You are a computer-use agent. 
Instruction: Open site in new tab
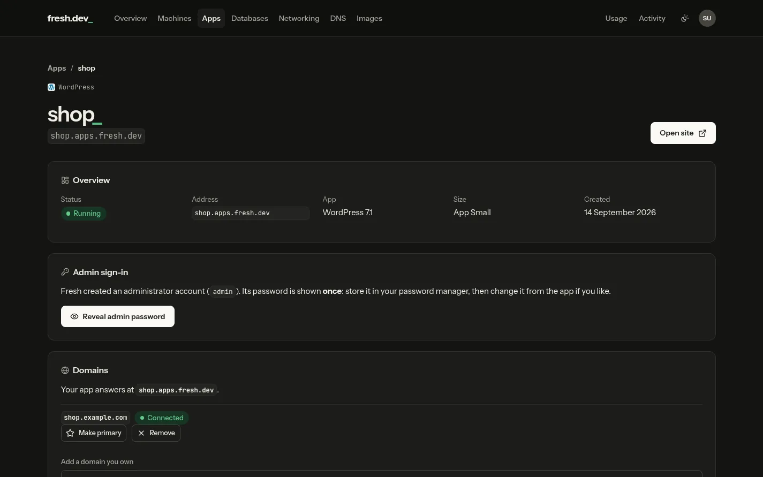(683, 133)
